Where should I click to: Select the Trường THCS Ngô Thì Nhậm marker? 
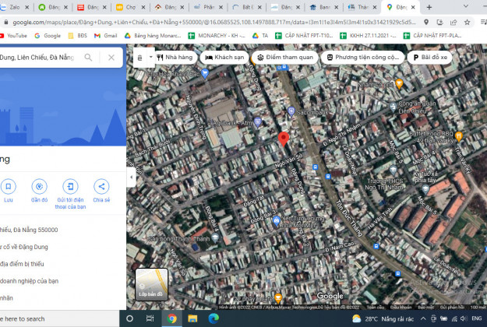(x=393, y=171)
